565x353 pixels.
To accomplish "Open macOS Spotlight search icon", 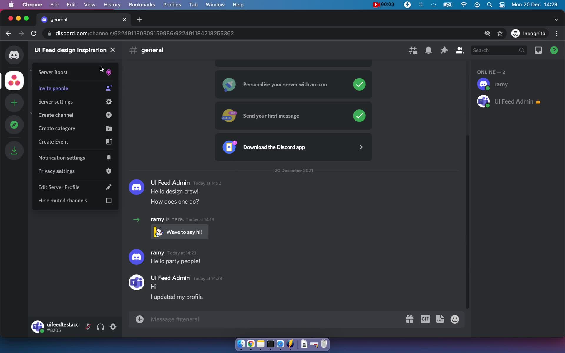I will coord(489,5).
